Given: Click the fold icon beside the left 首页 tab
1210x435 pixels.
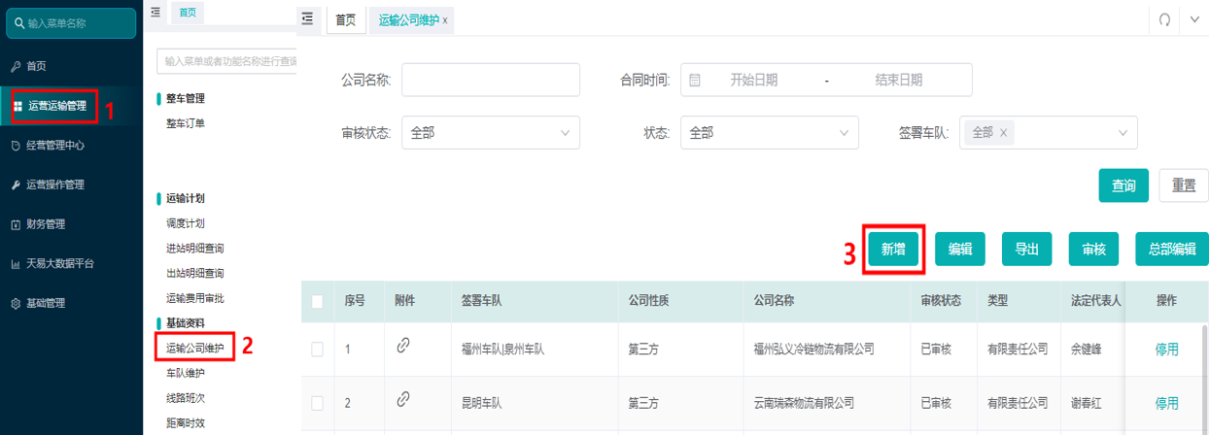Looking at the screenshot, I should 156,12.
